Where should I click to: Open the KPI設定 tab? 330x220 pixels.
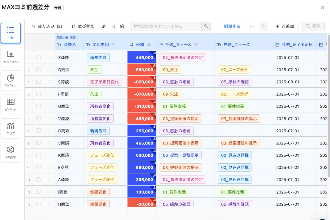coord(11,152)
